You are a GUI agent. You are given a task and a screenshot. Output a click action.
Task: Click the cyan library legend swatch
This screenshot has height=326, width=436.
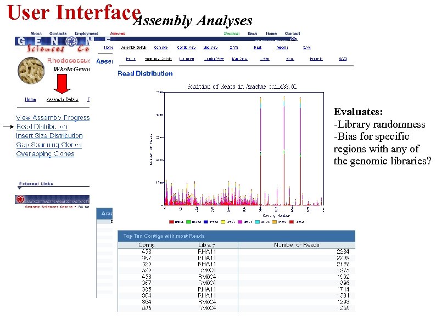click(257, 222)
